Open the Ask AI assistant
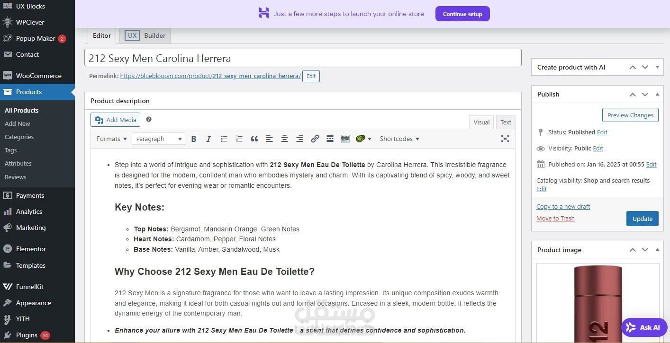 (x=644, y=327)
